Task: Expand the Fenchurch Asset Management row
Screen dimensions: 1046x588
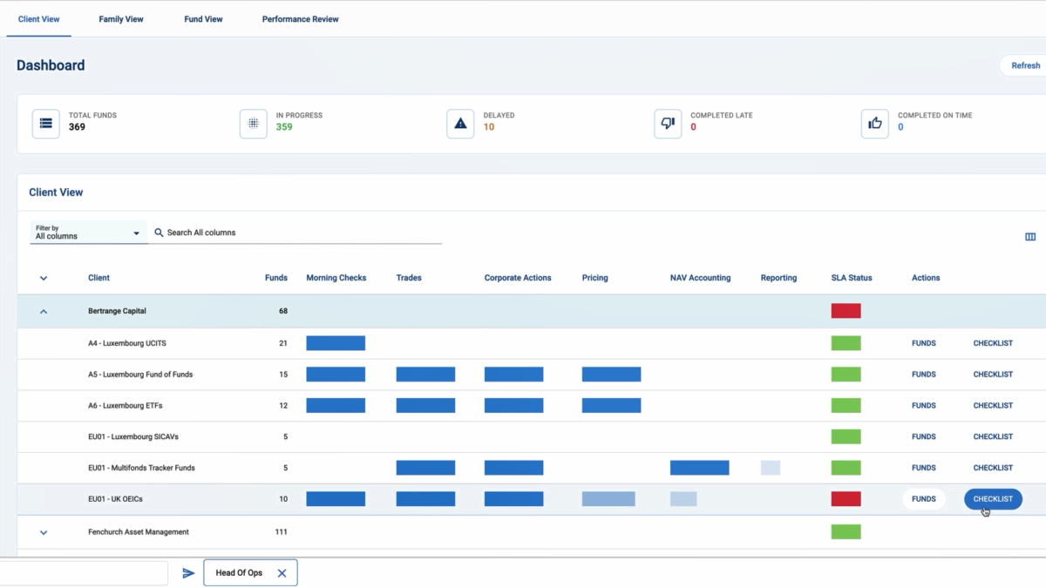Action: pos(43,532)
